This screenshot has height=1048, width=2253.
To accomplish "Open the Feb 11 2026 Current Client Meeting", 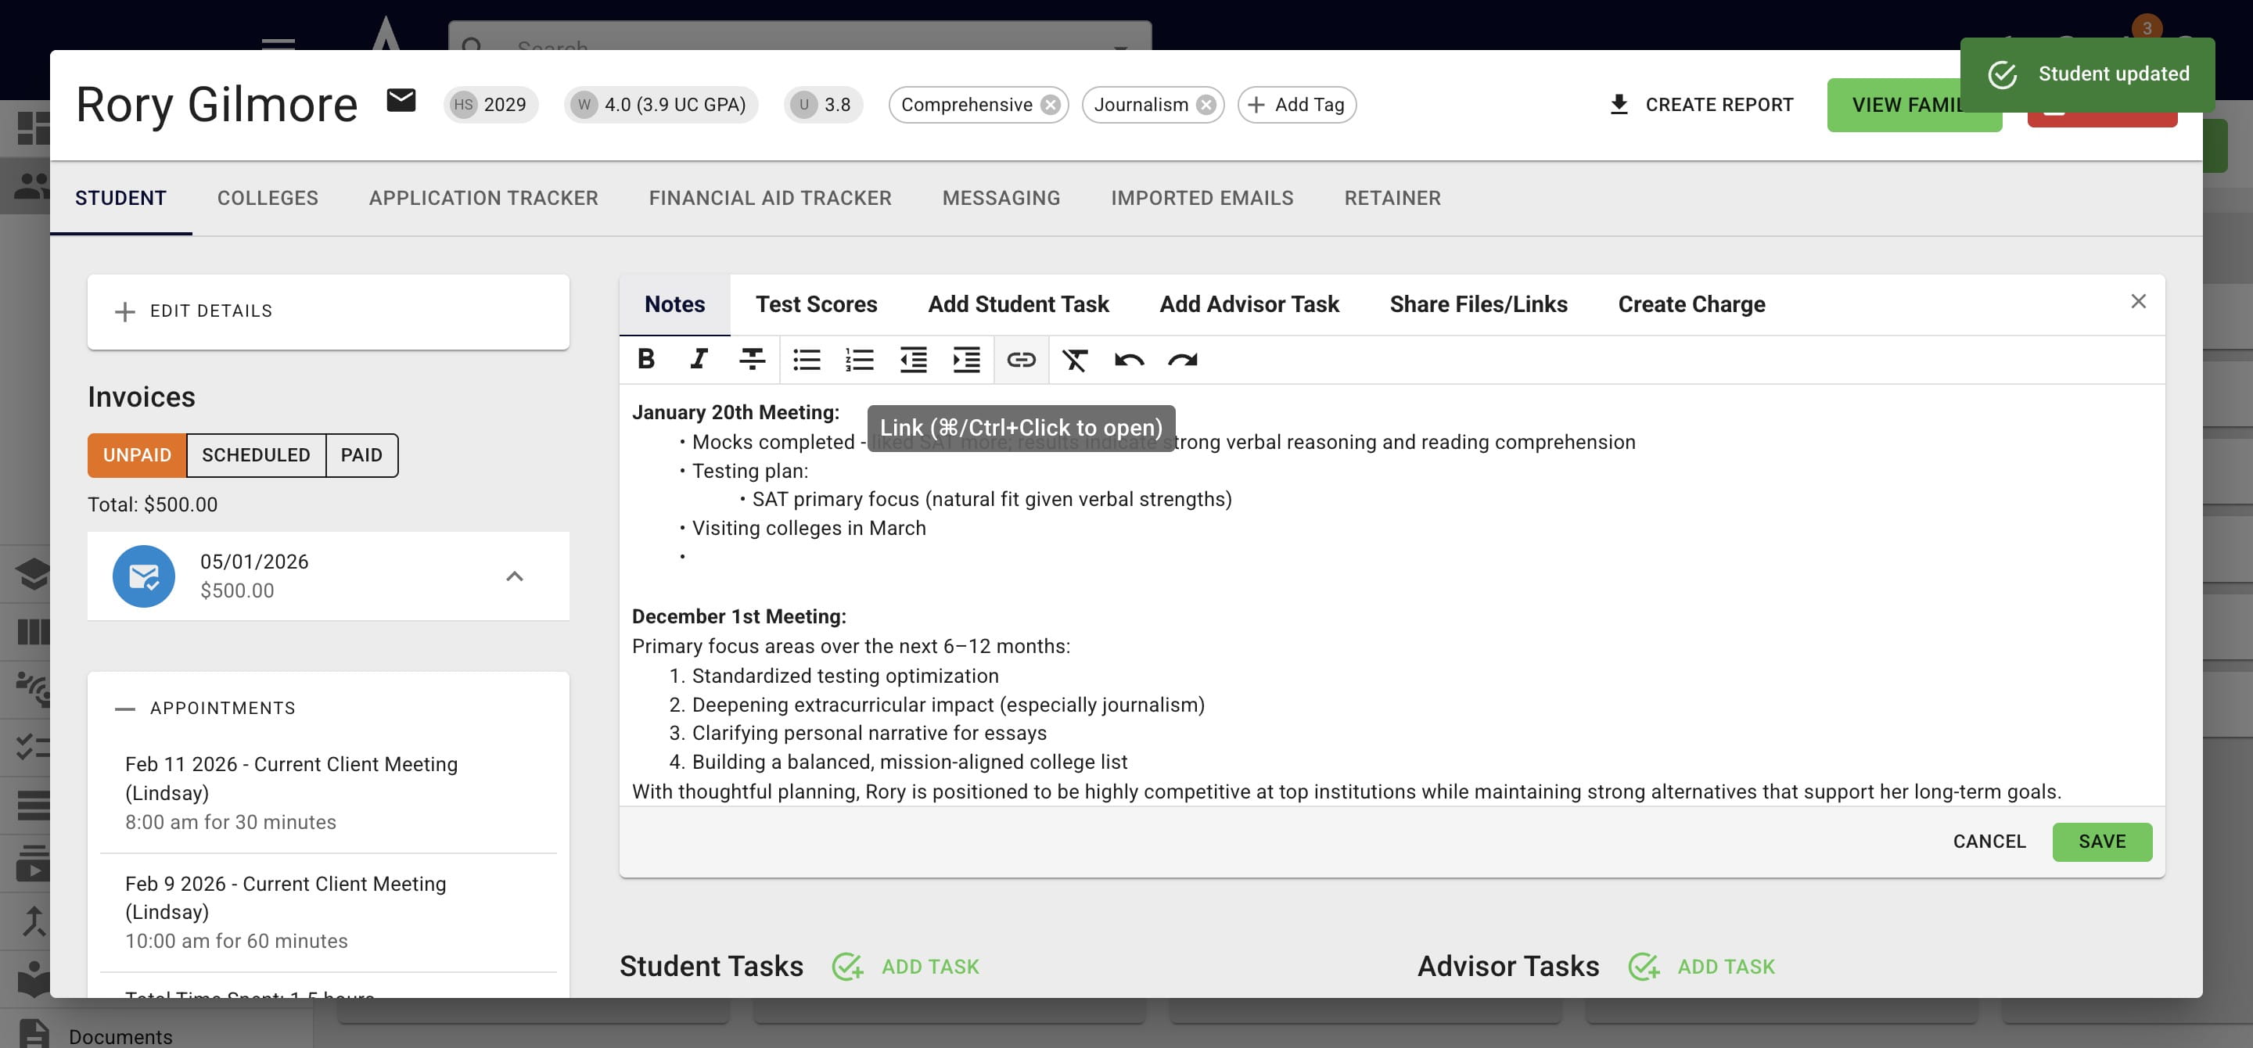I will (328, 793).
